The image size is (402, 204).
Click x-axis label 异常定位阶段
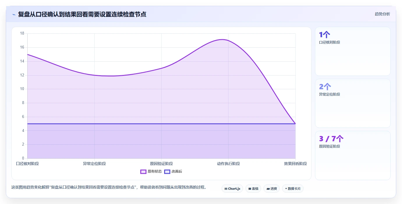click(94, 164)
